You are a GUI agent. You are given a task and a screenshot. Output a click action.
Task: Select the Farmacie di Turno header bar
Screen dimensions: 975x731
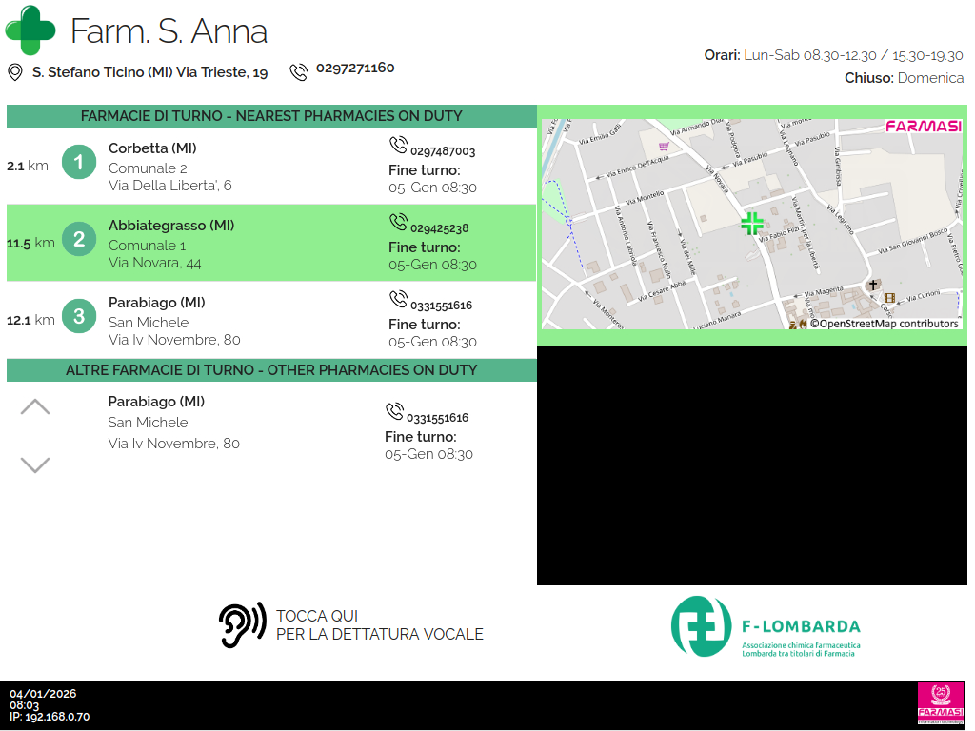[271, 116]
